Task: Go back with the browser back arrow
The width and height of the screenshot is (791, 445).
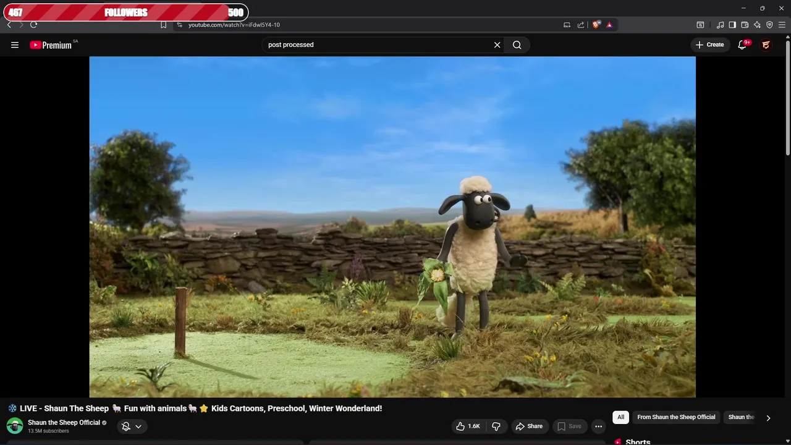Action: [x=9, y=25]
